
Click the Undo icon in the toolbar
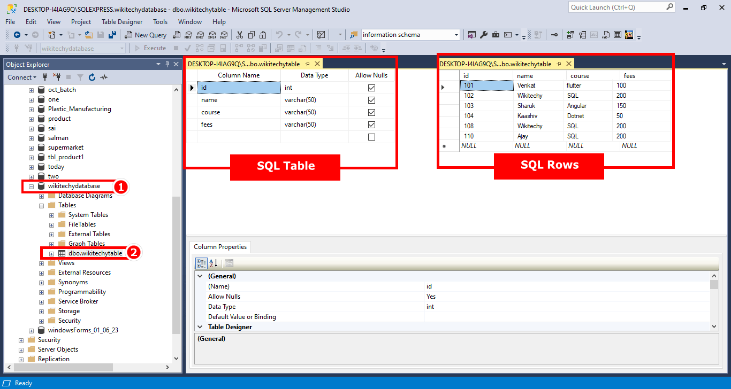280,34
